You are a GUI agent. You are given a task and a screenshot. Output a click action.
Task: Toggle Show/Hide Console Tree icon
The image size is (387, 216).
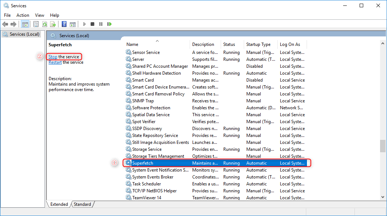click(x=25, y=24)
